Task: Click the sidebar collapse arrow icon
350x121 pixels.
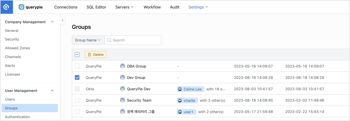Action: point(63,20)
